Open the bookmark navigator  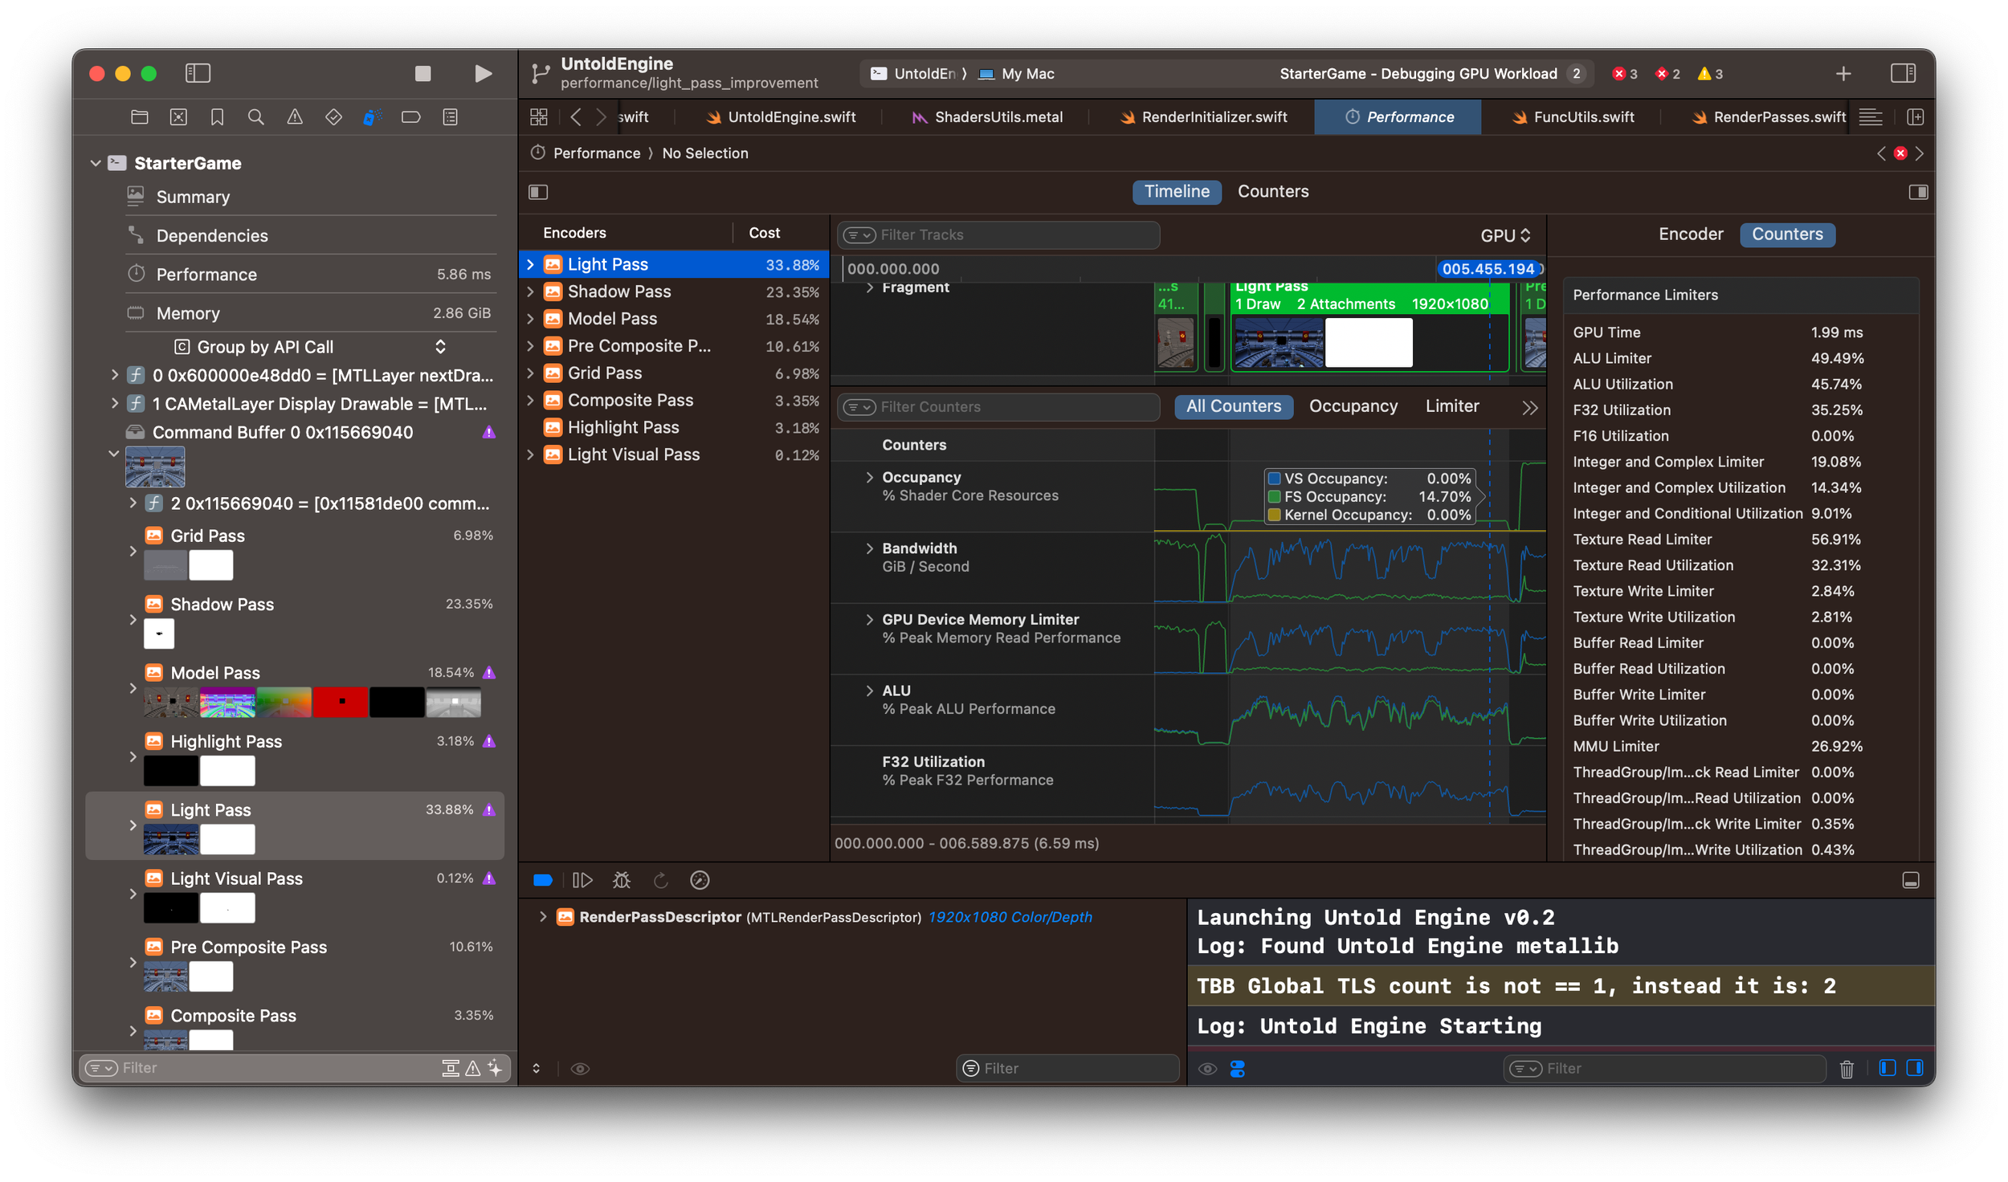pyautogui.click(x=217, y=117)
